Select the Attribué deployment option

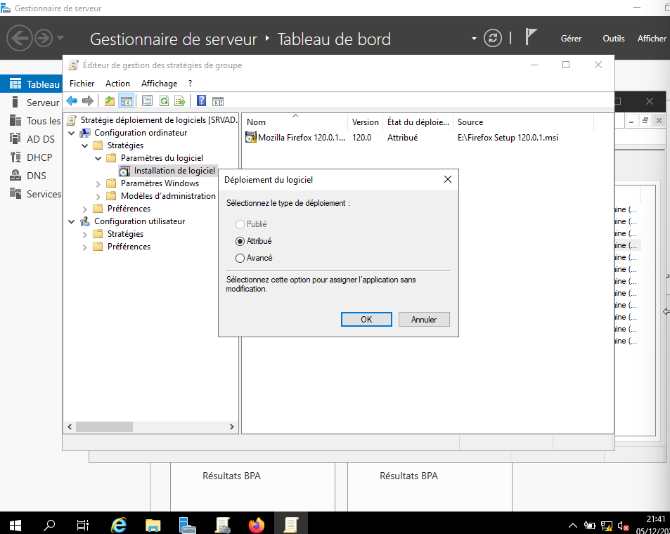[x=240, y=241]
